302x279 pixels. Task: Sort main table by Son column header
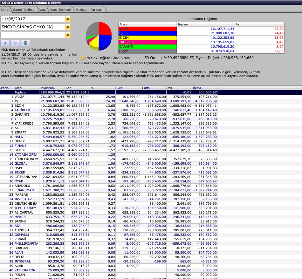(77, 88)
